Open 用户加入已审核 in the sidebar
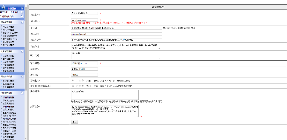This screenshot has height=140, width=287. [9, 119]
